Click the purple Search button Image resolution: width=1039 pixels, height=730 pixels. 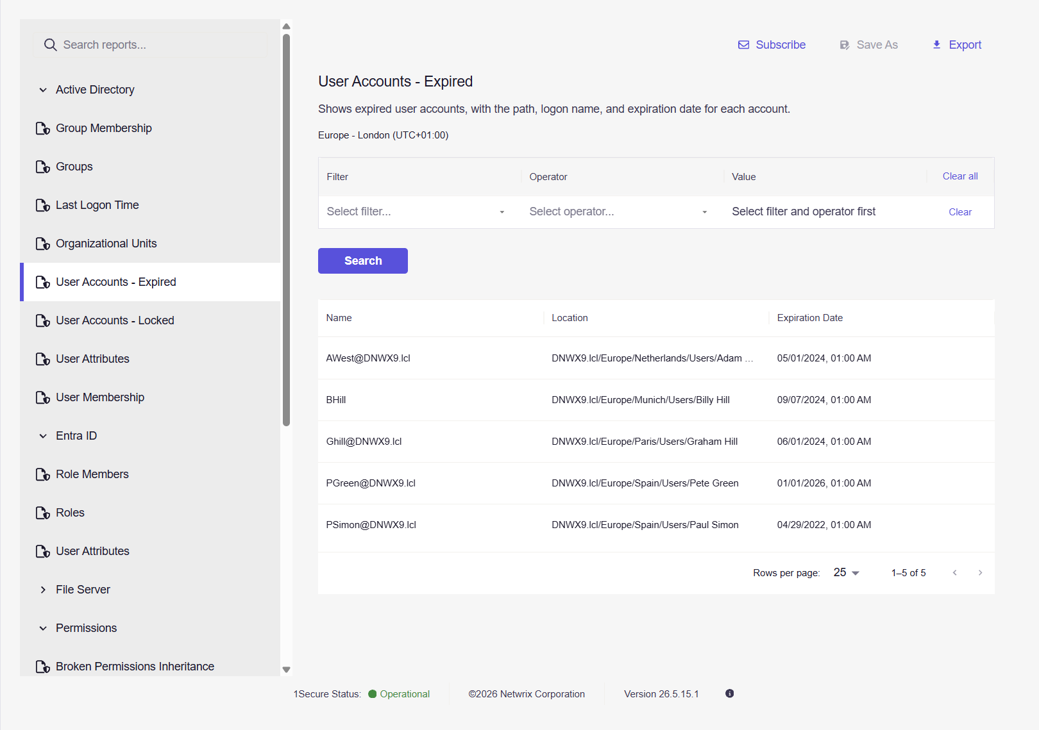pyautogui.click(x=363, y=261)
